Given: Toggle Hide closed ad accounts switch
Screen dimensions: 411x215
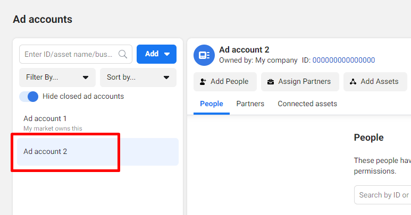Looking at the screenshot, I should [29, 97].
